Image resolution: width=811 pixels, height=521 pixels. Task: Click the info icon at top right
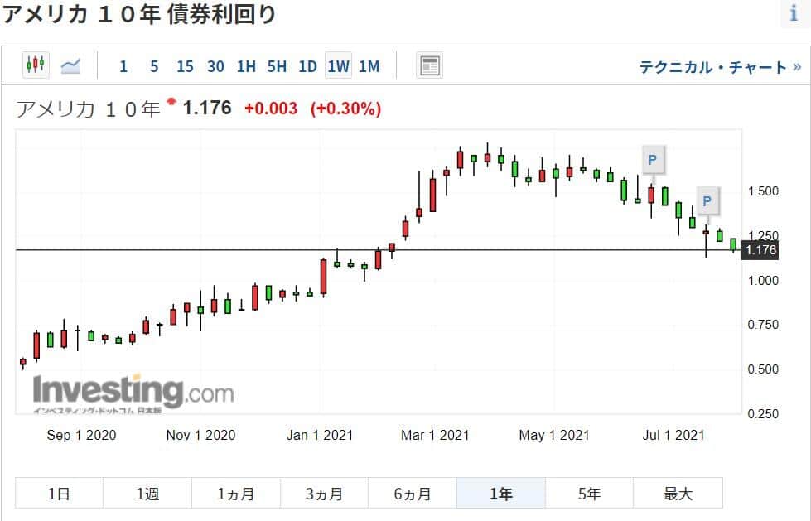tap(794, 15)
